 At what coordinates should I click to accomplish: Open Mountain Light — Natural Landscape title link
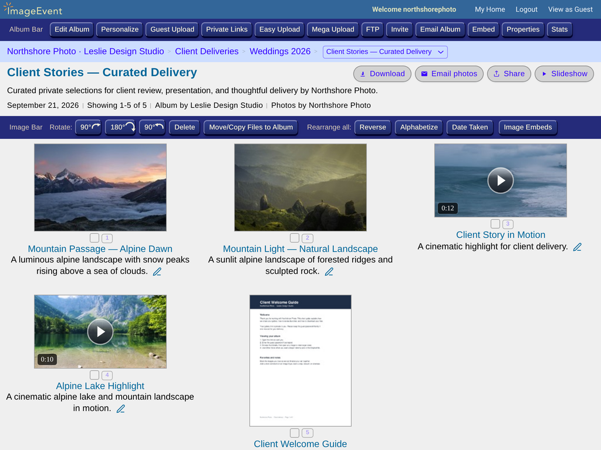(300, 248)
